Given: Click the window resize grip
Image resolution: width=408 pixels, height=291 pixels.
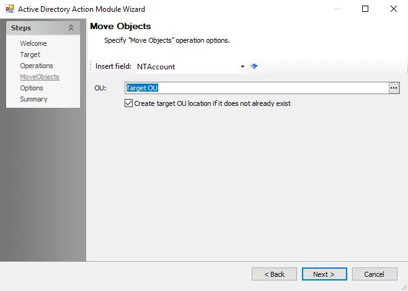Looking at the screenshot, I should click(x=404, y=287).
